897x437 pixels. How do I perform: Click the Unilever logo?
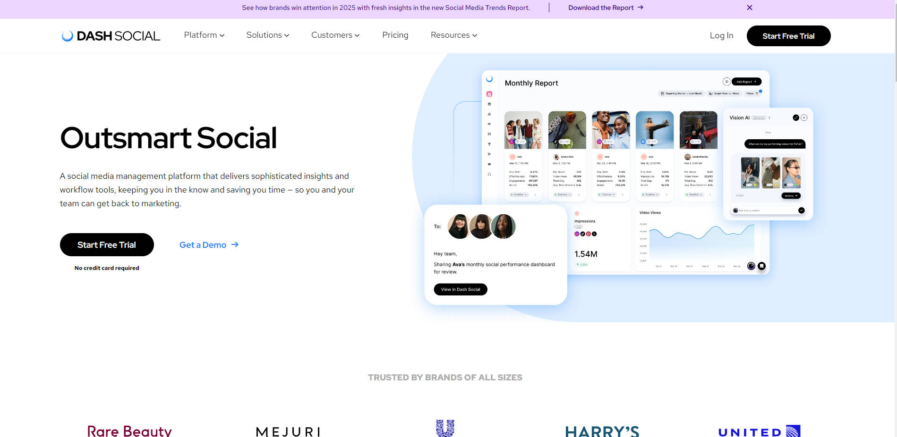[445, 428]
